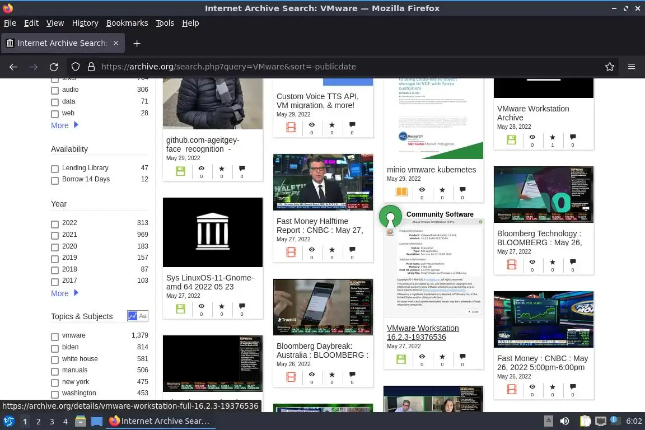Bookmark this page with the star icon
The height and width of the screenshot is (430, 645).
pyautogui.click(x=610, y=67)
